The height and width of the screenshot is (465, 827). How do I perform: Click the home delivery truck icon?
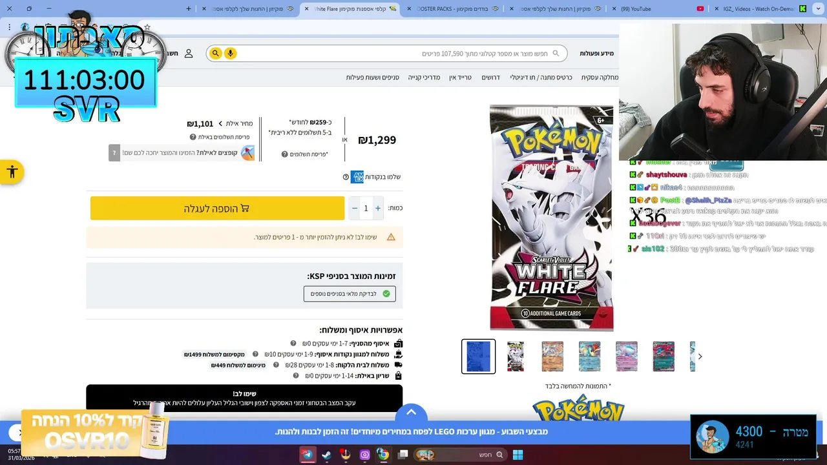pyautogui.click(x=398, y=365)
